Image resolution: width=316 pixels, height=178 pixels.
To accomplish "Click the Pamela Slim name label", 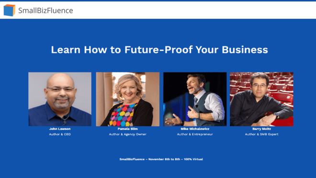I will tap(127, 129).
